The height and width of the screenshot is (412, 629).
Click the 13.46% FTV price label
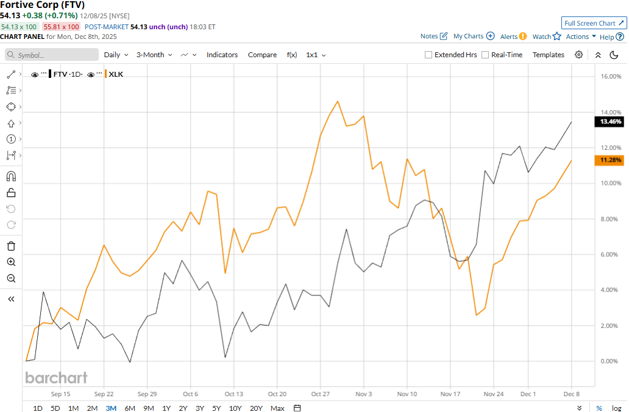click(609, 121)
